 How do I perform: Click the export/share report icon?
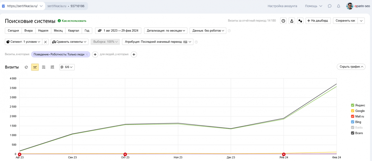(x=292, y=21)
